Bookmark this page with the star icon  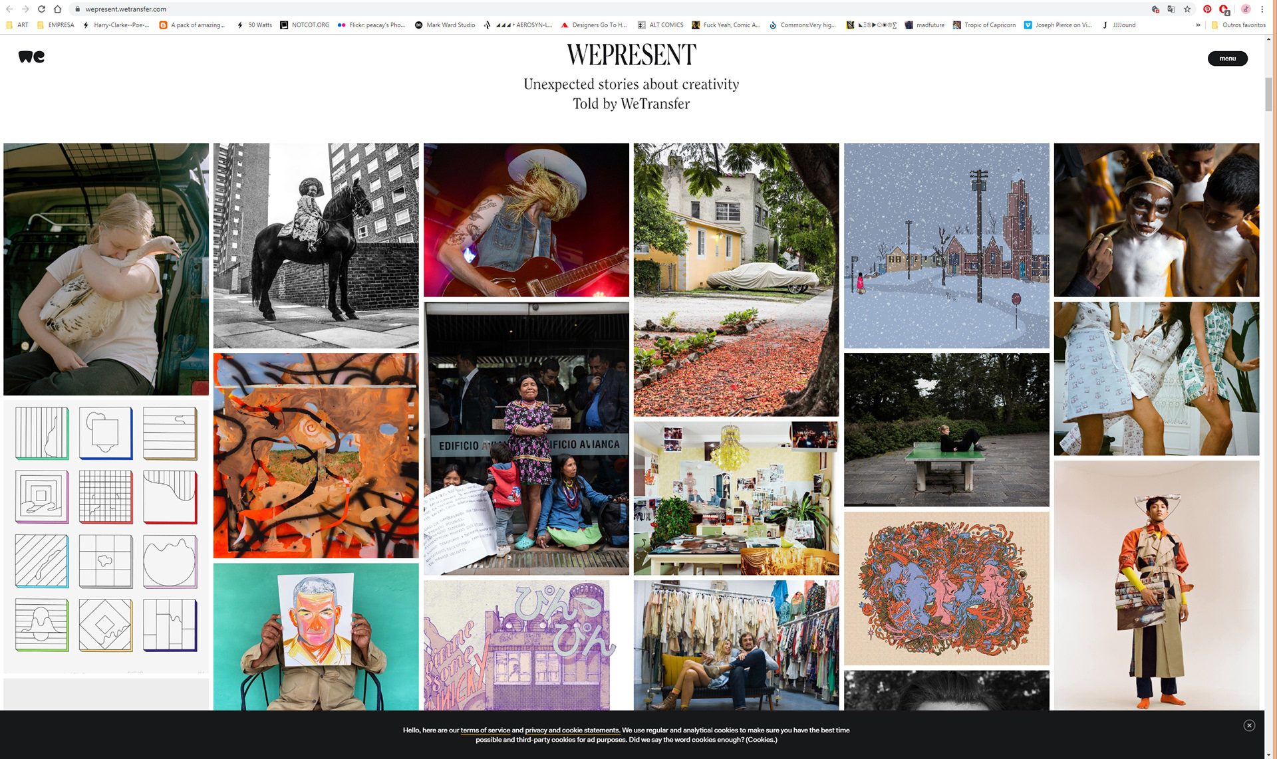click(1187, 9)
